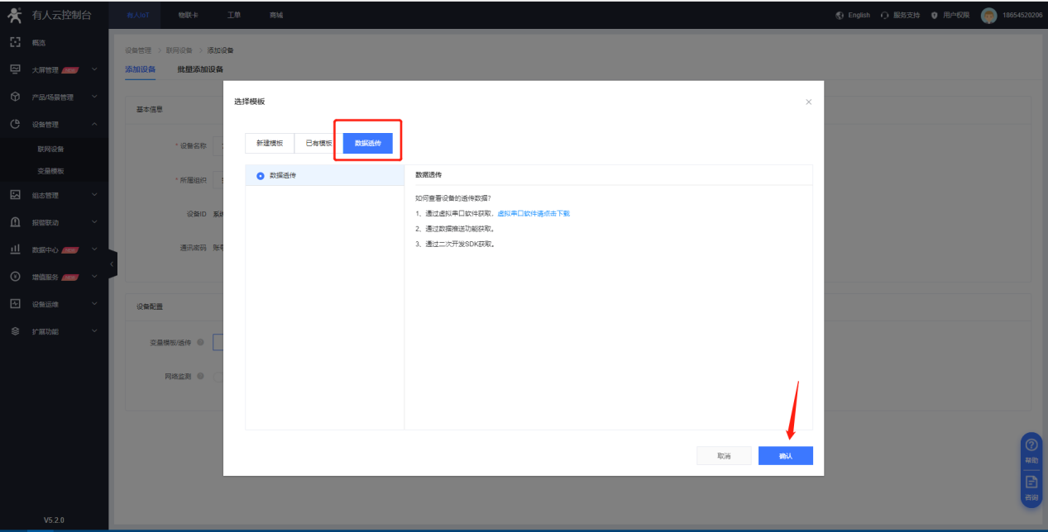Image resolution: width=1048 pixels, height=532 pixels.
Task: Click the 数据中心 chart icon
Action: 15,249
